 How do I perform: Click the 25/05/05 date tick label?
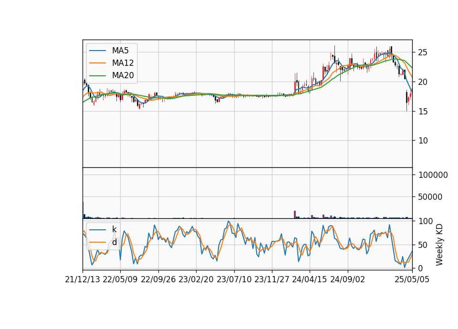(412, 279)
